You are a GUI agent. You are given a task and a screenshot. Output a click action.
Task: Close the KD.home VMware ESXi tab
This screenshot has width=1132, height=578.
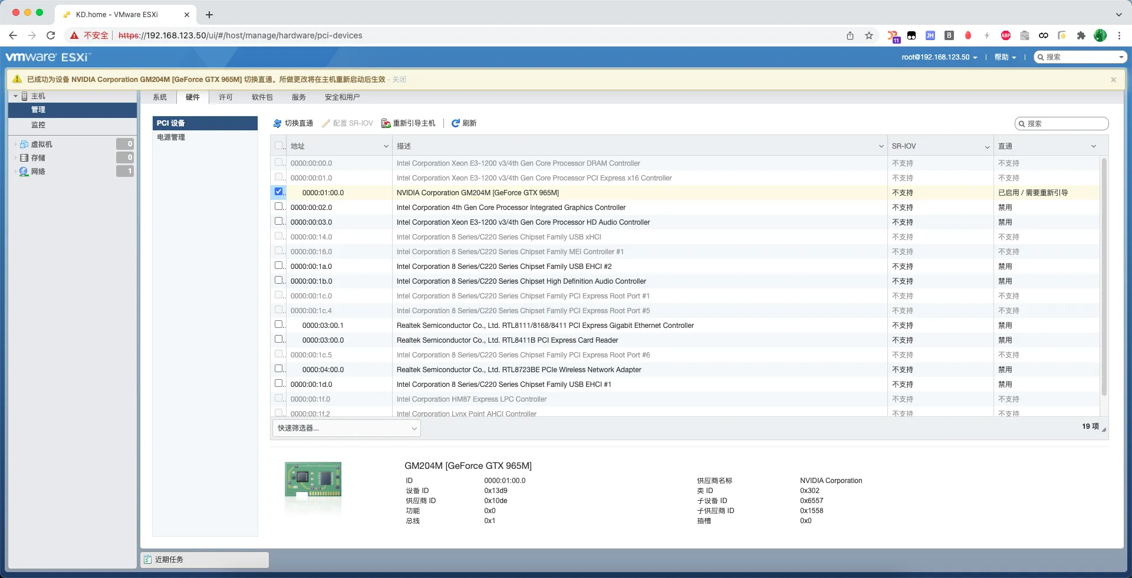point(187,15)
